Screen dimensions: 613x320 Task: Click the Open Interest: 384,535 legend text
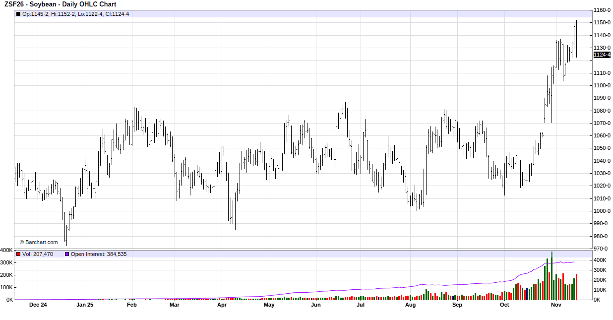(99, 254)
